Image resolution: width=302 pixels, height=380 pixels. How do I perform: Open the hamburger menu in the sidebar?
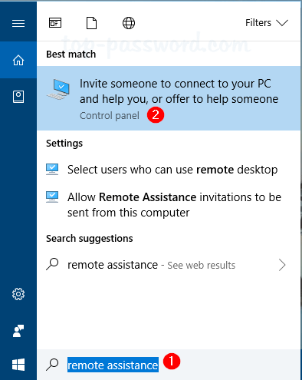point(18,23)
